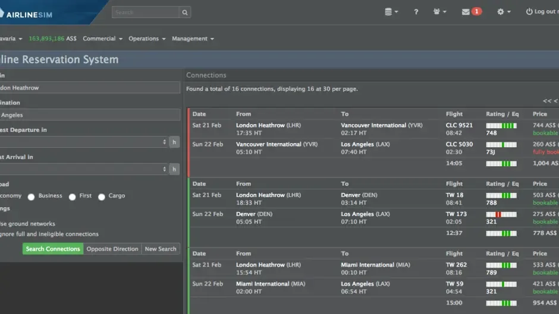
Task: Click the Los Angeles destination field
Action: click(90, 115)
